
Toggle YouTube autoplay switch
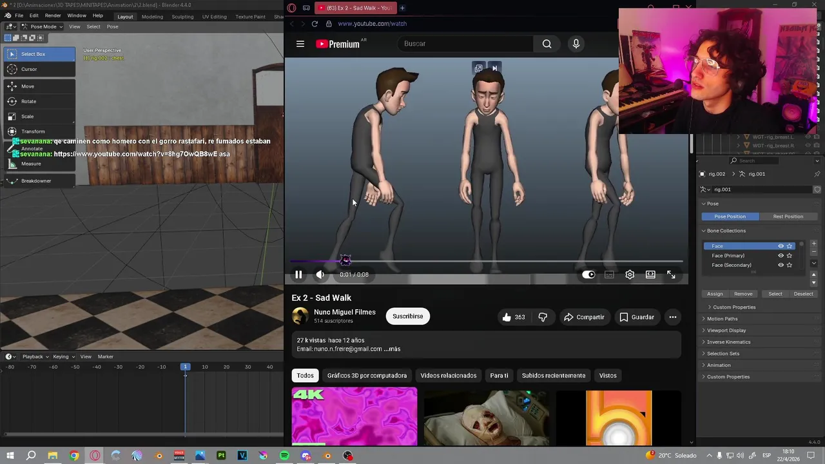[x=588, y=275]
